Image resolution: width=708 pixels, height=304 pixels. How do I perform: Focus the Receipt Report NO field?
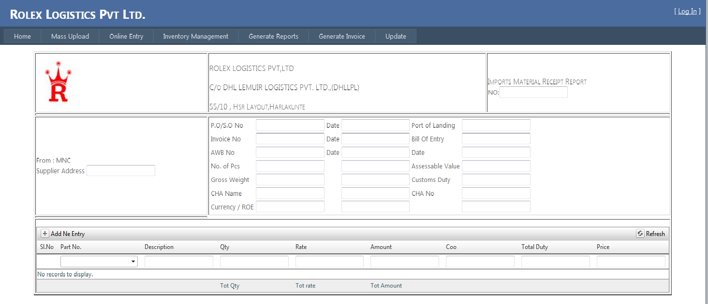pyautogui.click(x=533, y=92)
